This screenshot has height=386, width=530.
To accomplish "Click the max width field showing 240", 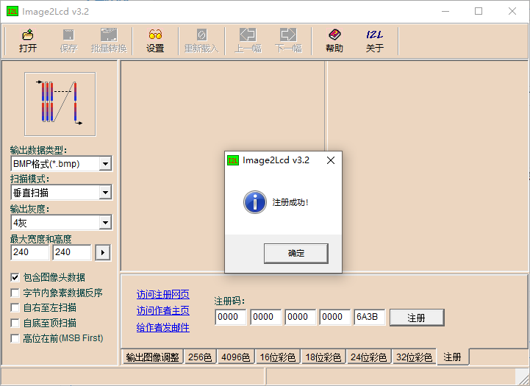I will tap(30, 252).
